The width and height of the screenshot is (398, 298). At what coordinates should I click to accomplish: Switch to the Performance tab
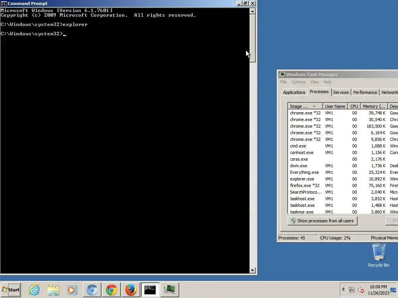point(365,92)
